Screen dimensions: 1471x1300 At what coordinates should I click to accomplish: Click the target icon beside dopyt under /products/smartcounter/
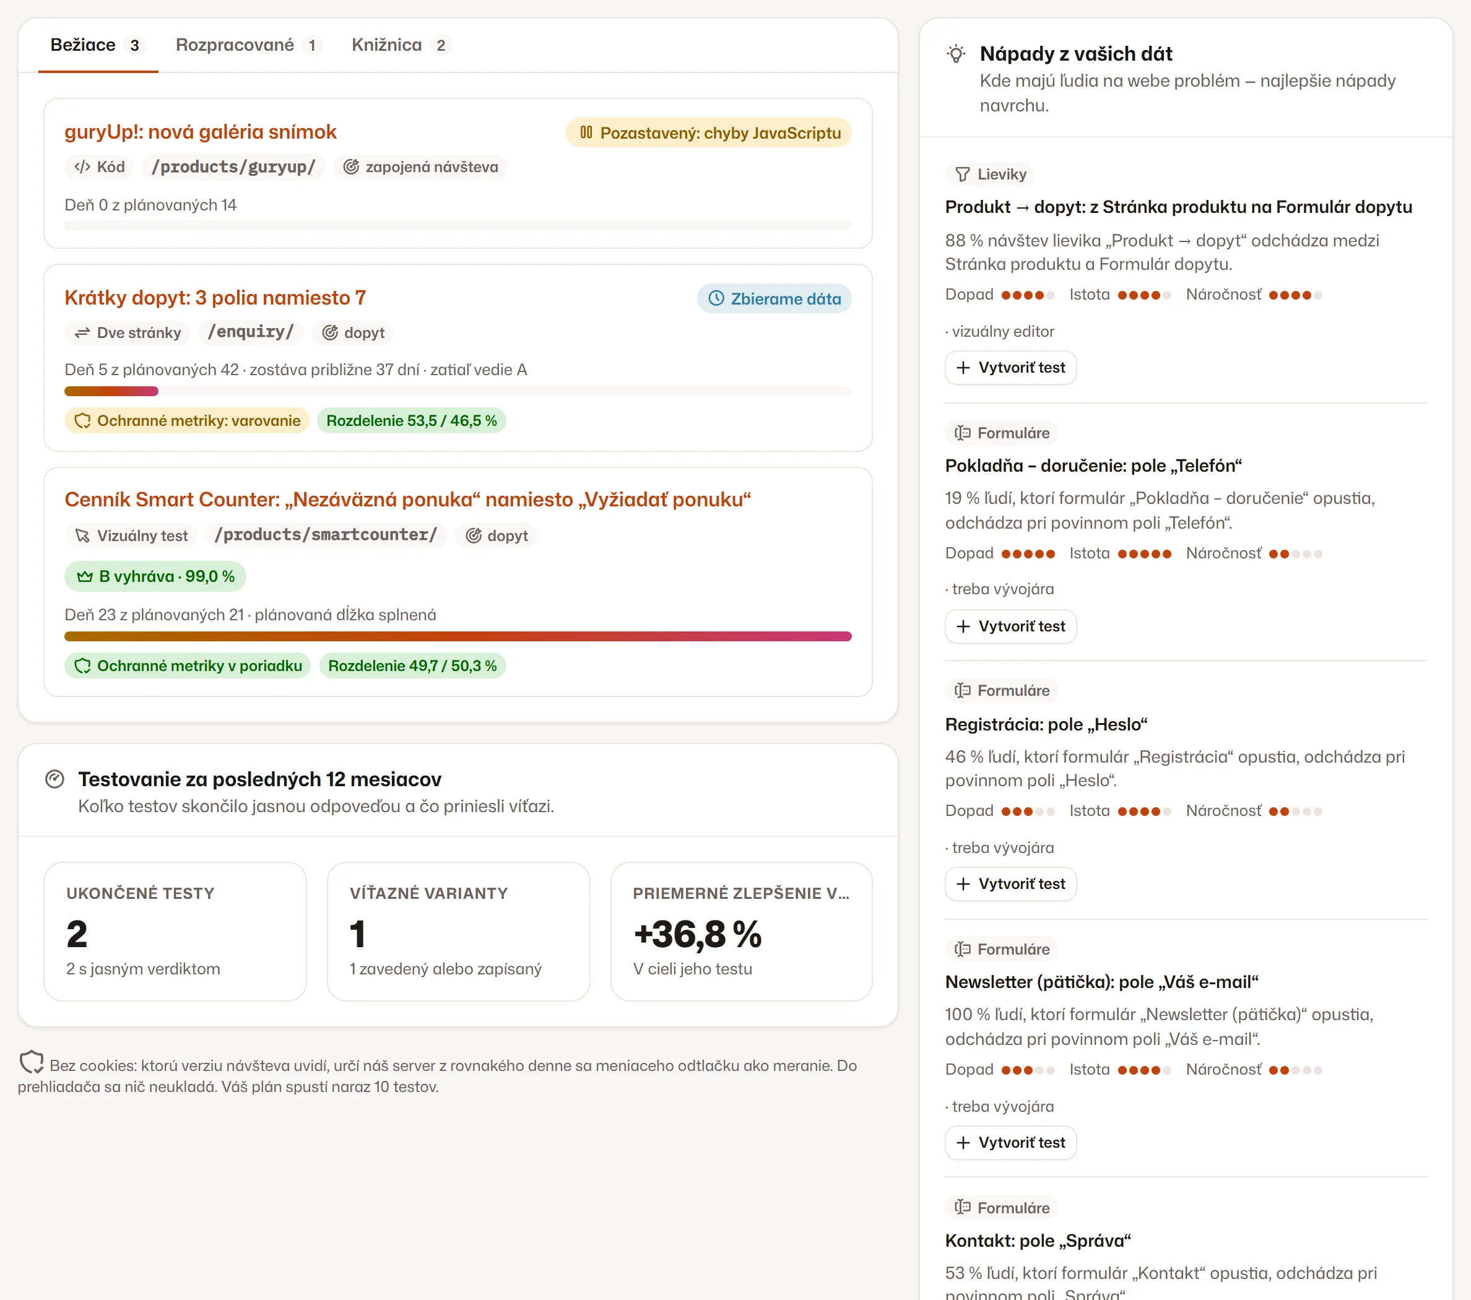(473, 535)
